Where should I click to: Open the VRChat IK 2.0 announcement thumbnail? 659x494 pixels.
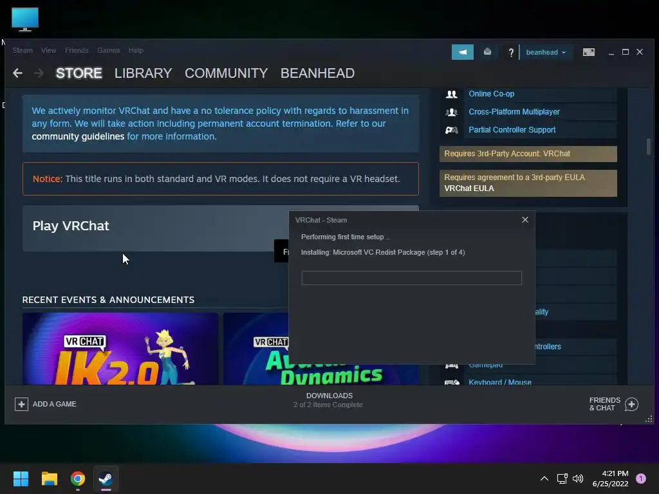120,349
